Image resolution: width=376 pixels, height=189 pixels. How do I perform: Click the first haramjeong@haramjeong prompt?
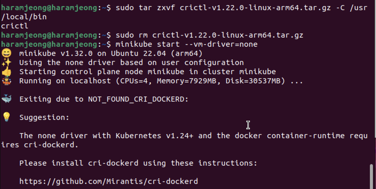point(49,8)
